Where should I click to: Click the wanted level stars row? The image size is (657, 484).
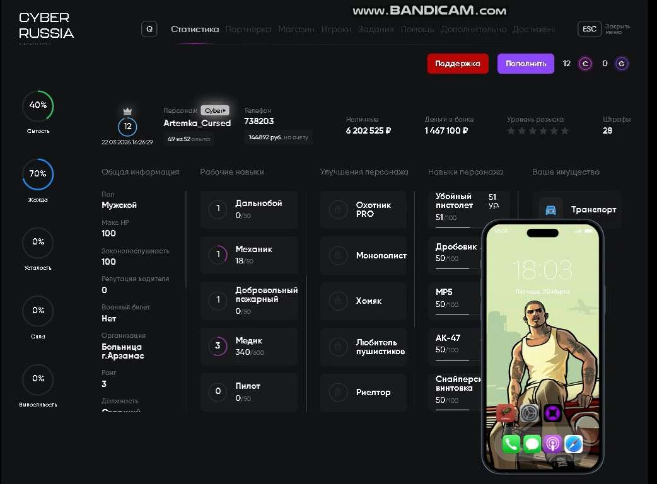538,131
